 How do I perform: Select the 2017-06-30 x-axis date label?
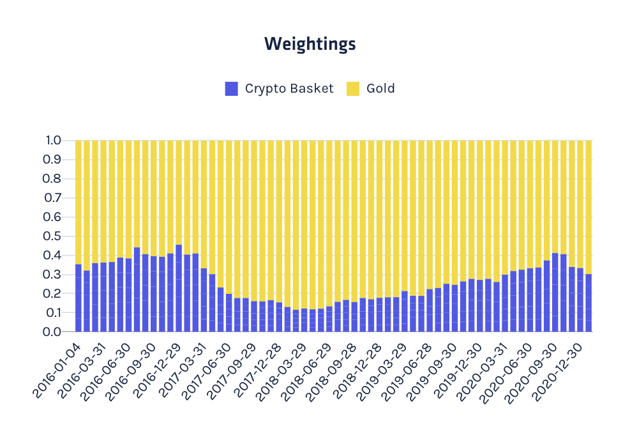point(207,371)
